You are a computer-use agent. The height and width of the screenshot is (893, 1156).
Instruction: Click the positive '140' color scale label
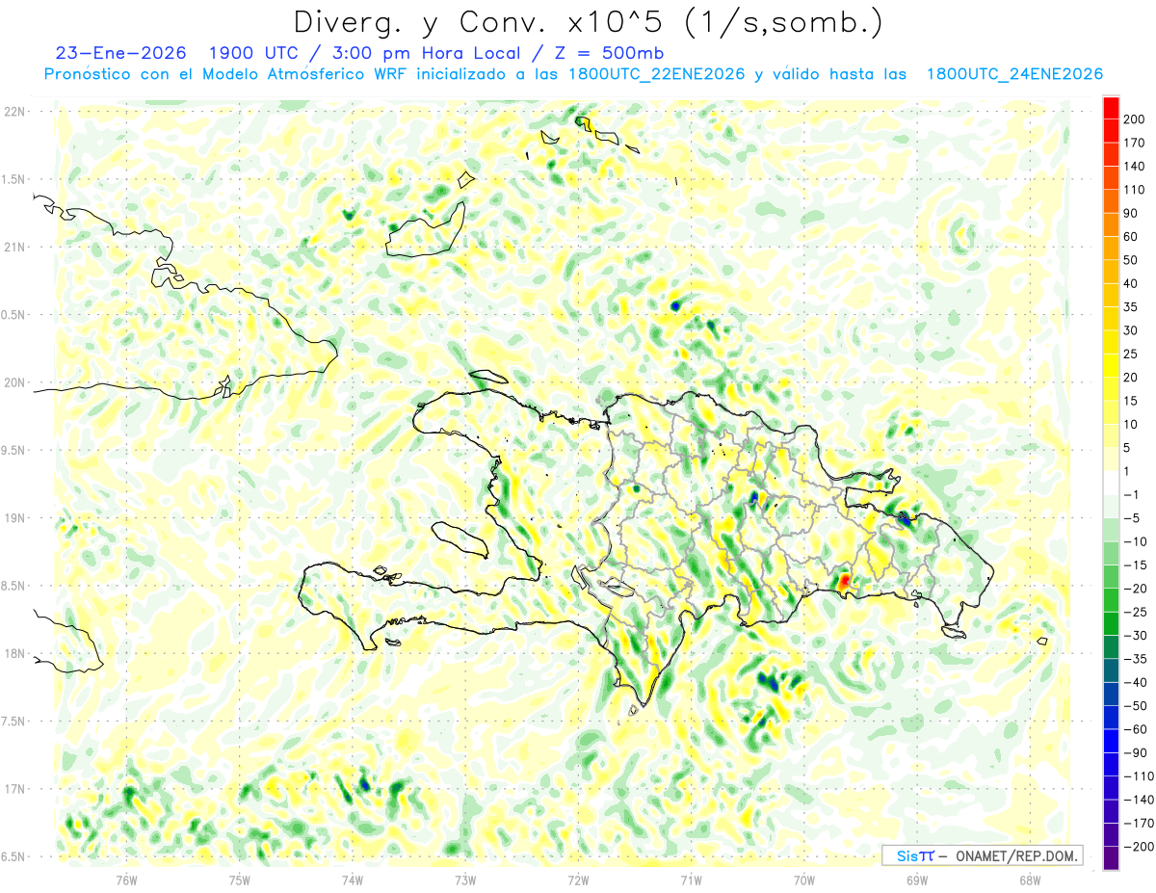(x=1134, y=166)
